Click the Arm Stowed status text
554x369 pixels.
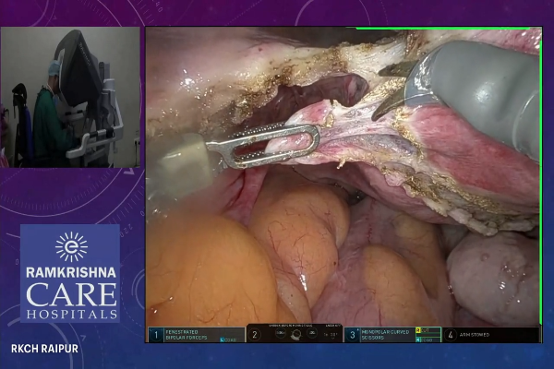click(475, 335)
